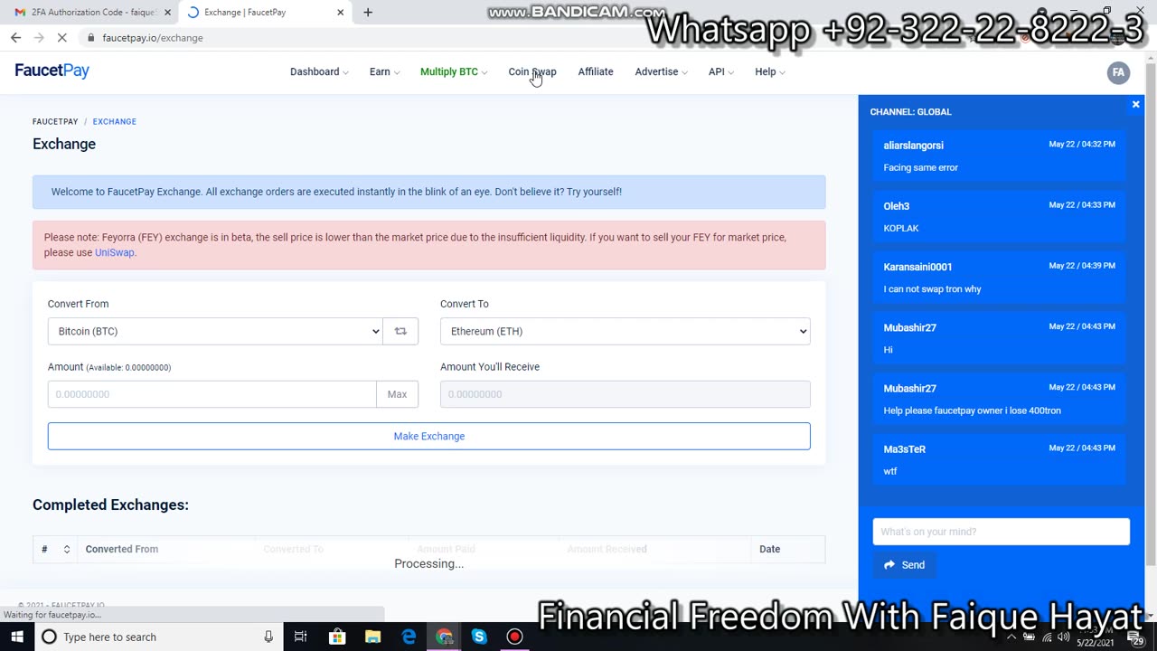Click the username Karansaini0001 in chat

917,267
